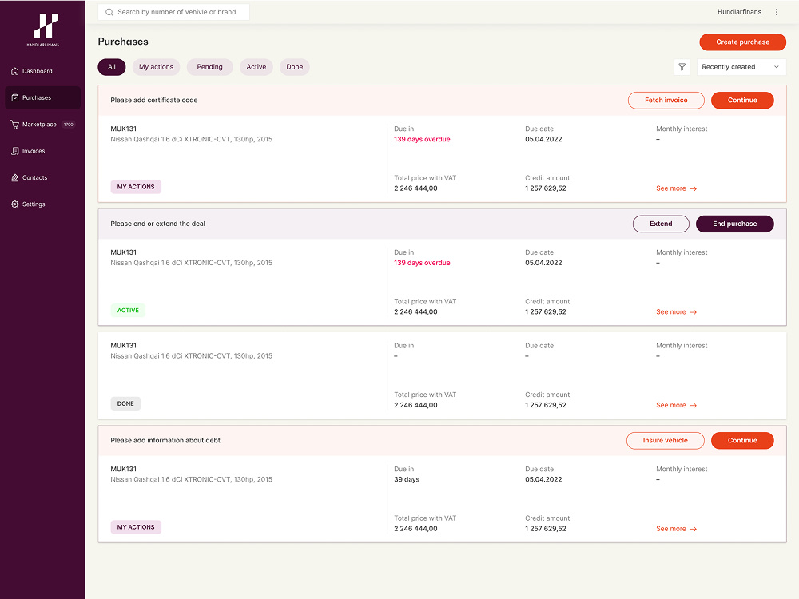Click the Create purchase button
This screenshot has width=799, height=599.
742,42
